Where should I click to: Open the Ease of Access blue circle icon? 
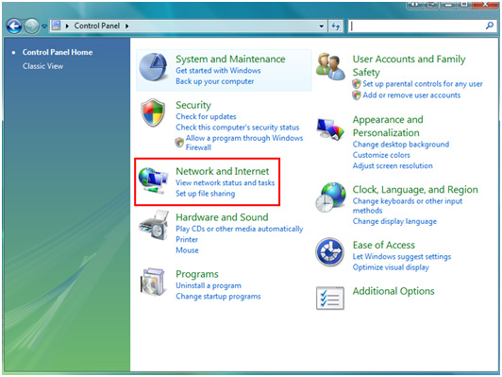(329, 251)
